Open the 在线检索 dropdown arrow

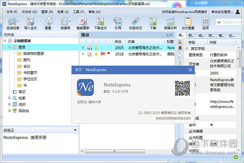(17, 21)
